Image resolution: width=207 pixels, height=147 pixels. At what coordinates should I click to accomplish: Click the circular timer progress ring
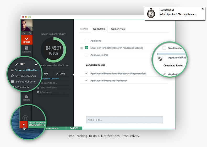tap(53, 50)
